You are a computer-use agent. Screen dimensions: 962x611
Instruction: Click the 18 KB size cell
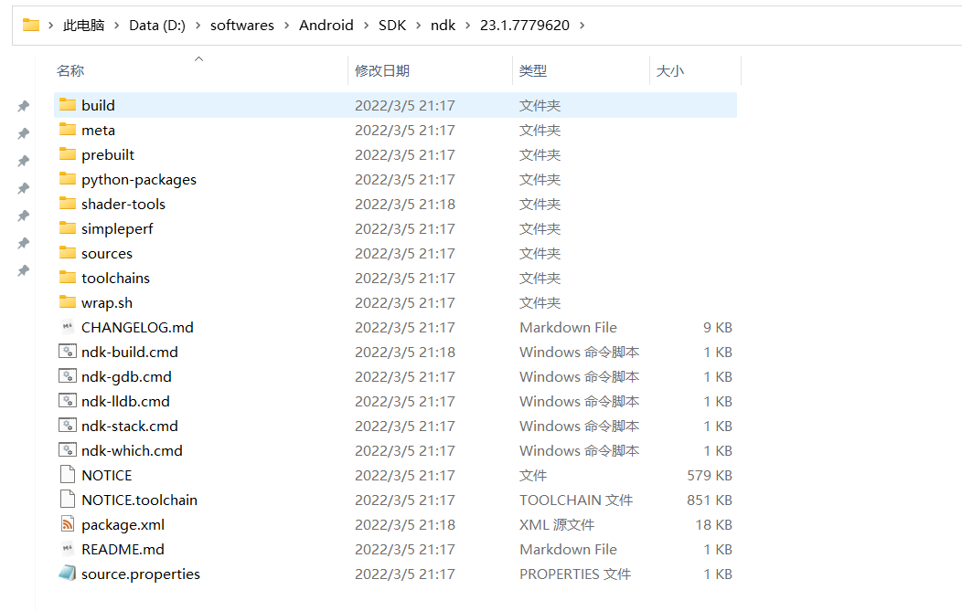(713, 524)
